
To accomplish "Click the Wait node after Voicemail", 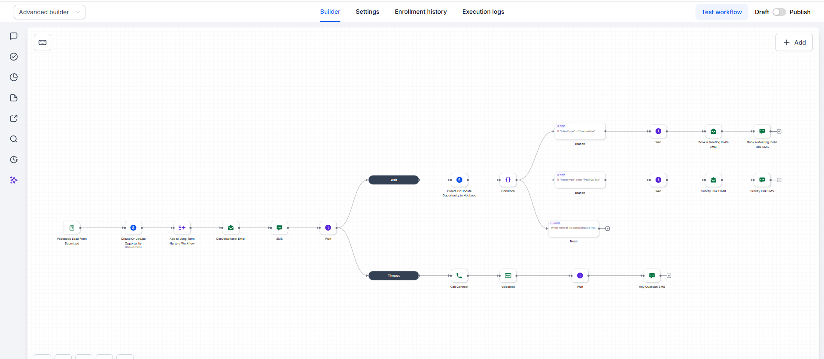I will [580, 275].
